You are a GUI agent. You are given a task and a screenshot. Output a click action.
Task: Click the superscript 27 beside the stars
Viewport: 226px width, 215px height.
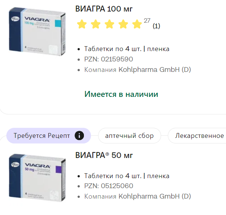(x=147, y=20)
